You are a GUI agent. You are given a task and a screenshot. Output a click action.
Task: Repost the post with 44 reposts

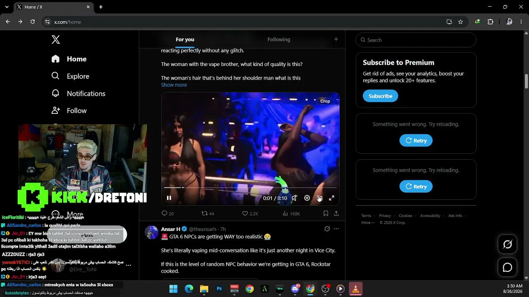coord(207,214)
